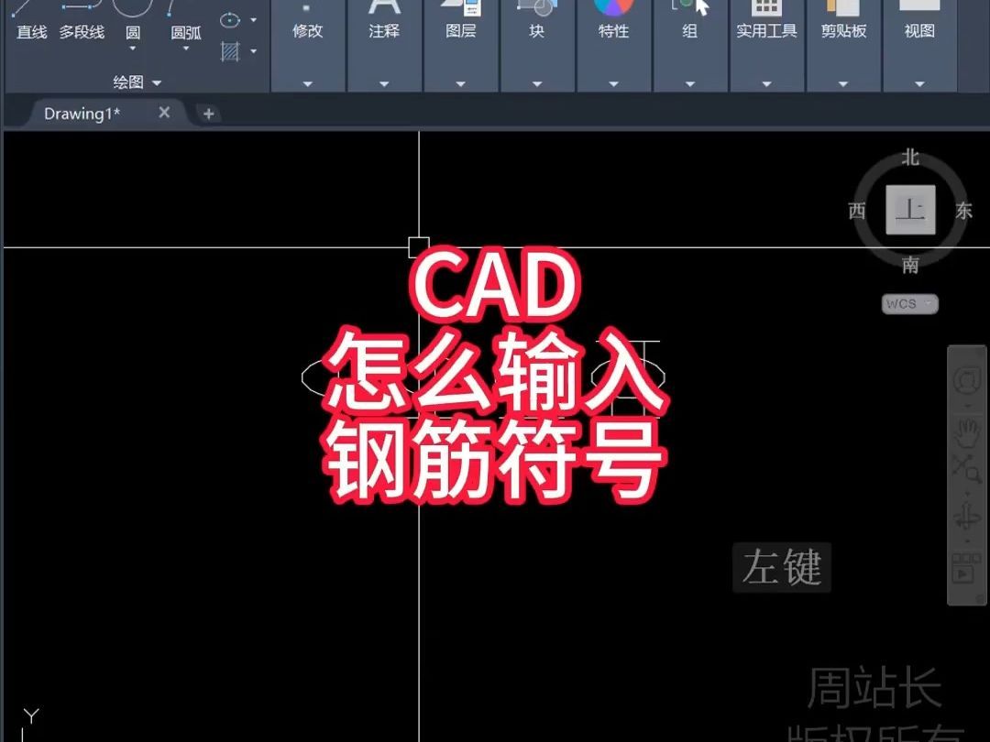Rotate view to 西 (West) on ViewCube
Image resolution: width=990 pixels, height=742 pixels.
tap(857, 211)
